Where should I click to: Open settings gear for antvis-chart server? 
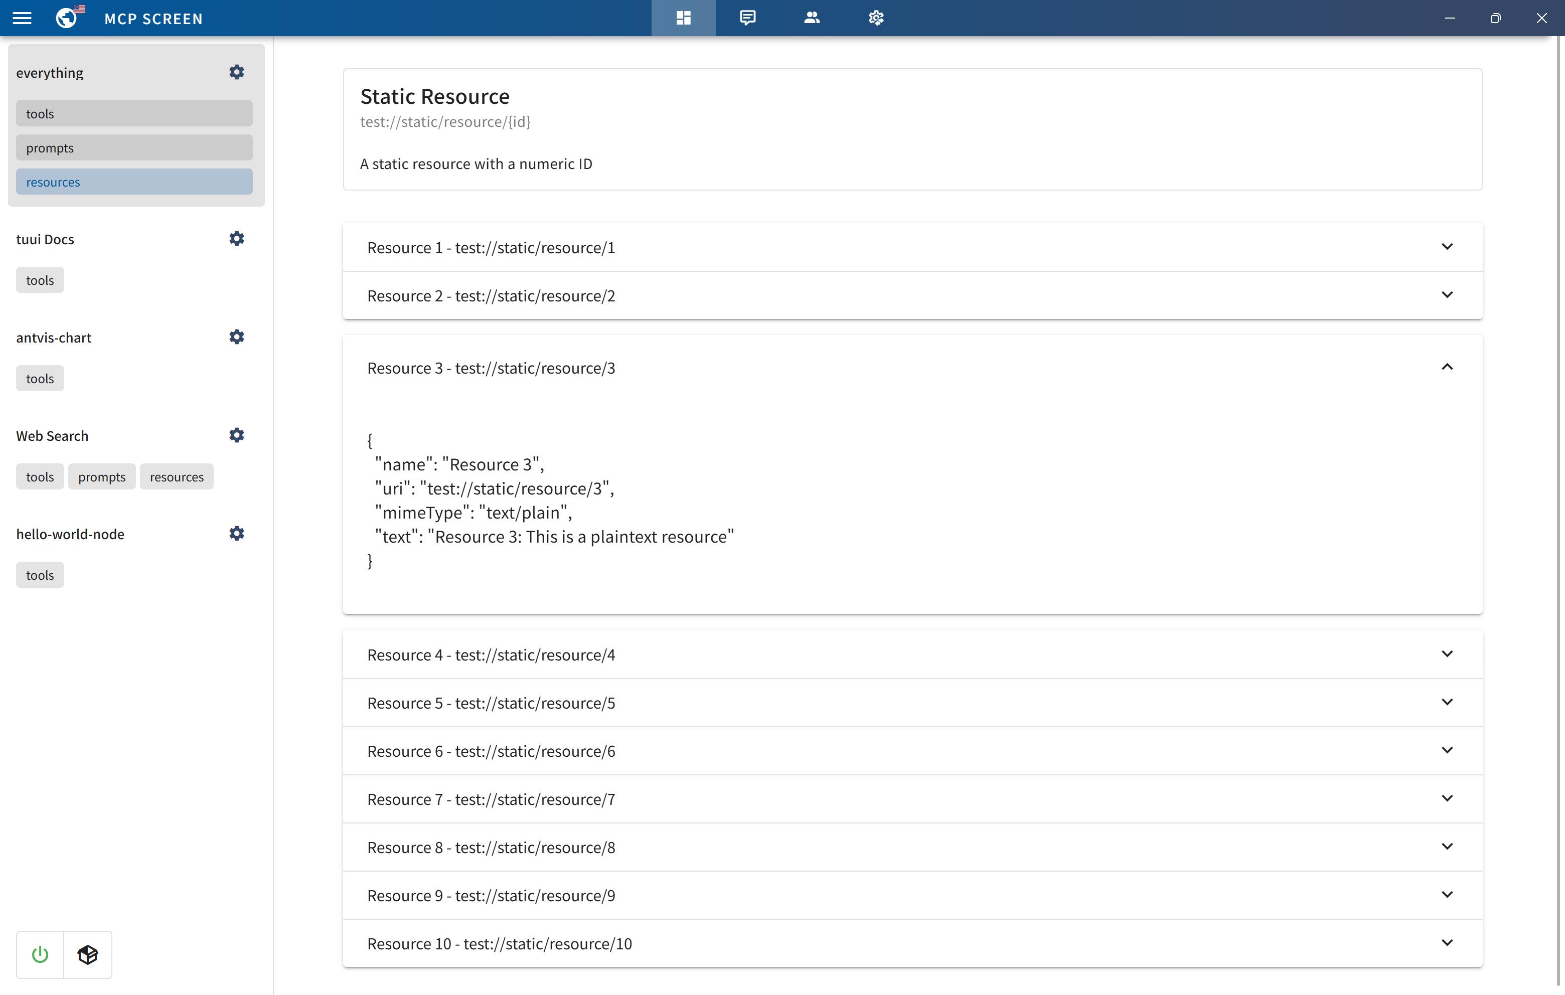click(x=237, y=337)
